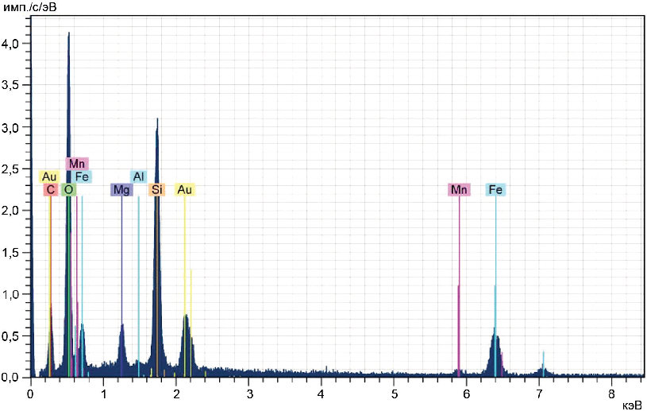Click the green O element label
This screenshot has width=647, height=411.
coord(69,190)
